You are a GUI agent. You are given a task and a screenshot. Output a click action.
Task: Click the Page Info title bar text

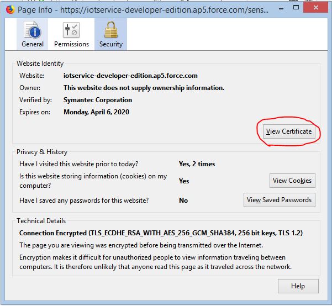(143, 10)
